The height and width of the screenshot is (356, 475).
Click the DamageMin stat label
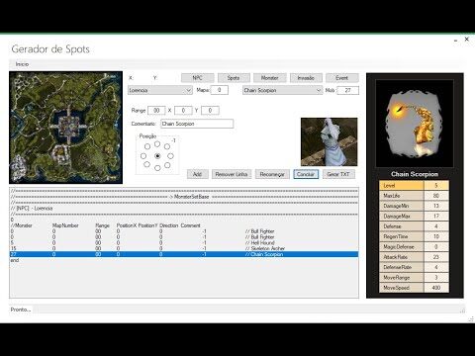tap(402, 206)
